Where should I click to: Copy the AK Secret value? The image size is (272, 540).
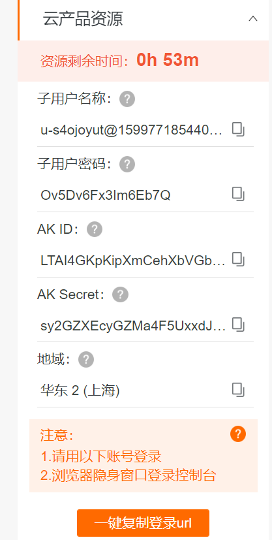pos(238,325)
